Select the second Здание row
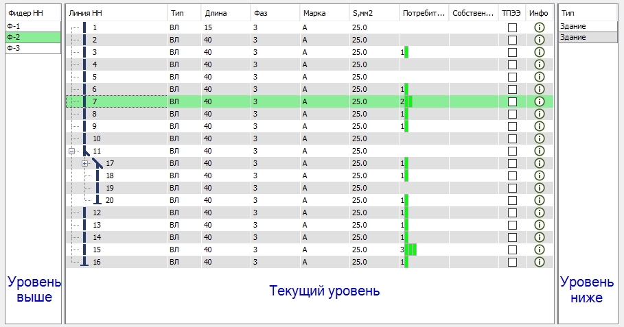Image resolution: width=624 pixels, height=327 pixels. click(x=588, y=37)
